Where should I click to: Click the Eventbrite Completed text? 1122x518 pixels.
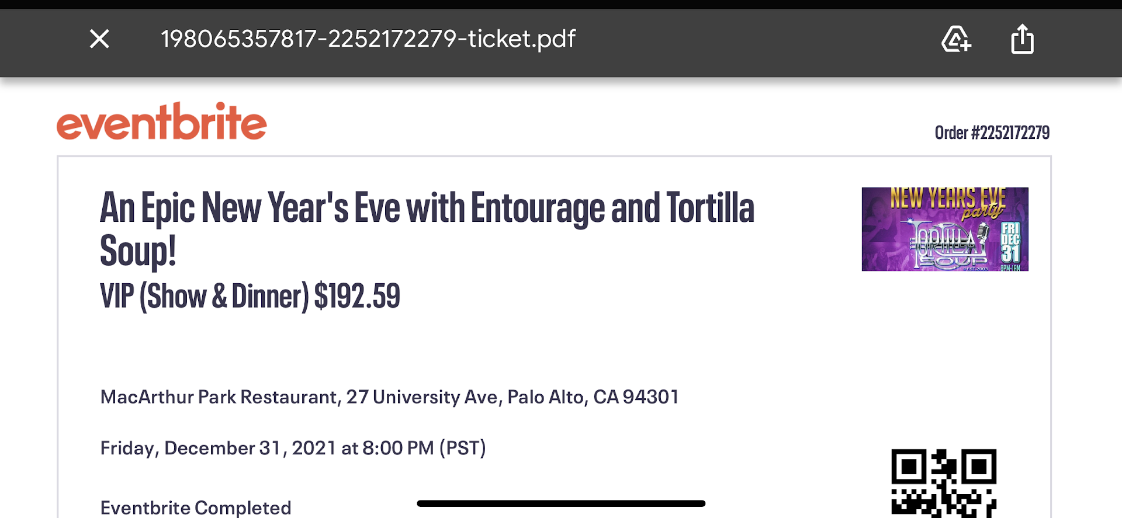[196, 507]
